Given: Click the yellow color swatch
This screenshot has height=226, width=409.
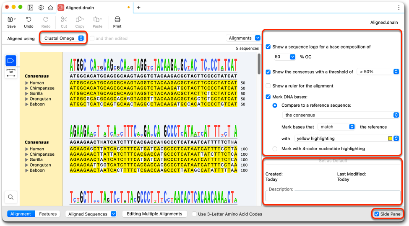Looking at the screenshot, I should [x=390, y=139].
